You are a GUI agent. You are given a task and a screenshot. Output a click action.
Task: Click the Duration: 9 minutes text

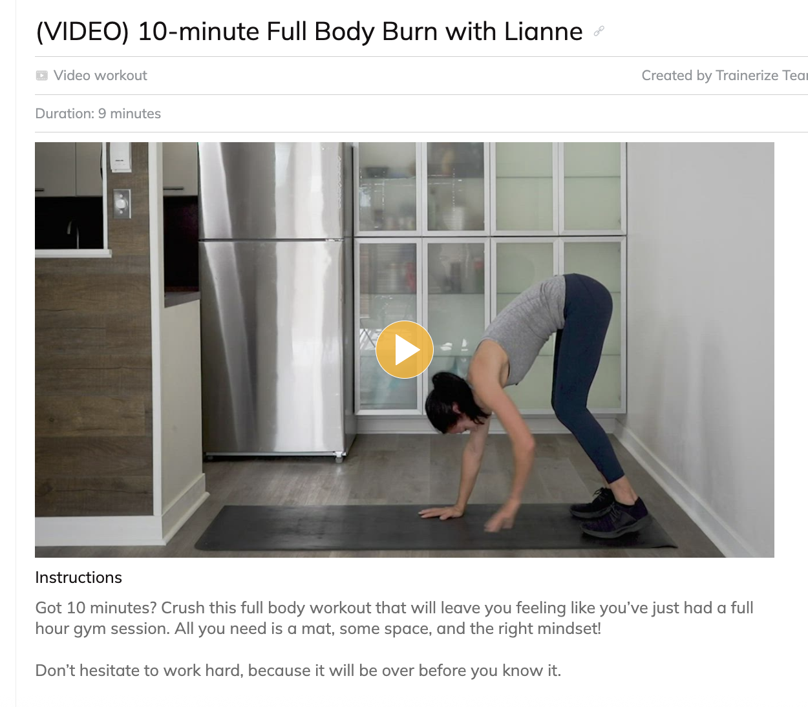98,114
